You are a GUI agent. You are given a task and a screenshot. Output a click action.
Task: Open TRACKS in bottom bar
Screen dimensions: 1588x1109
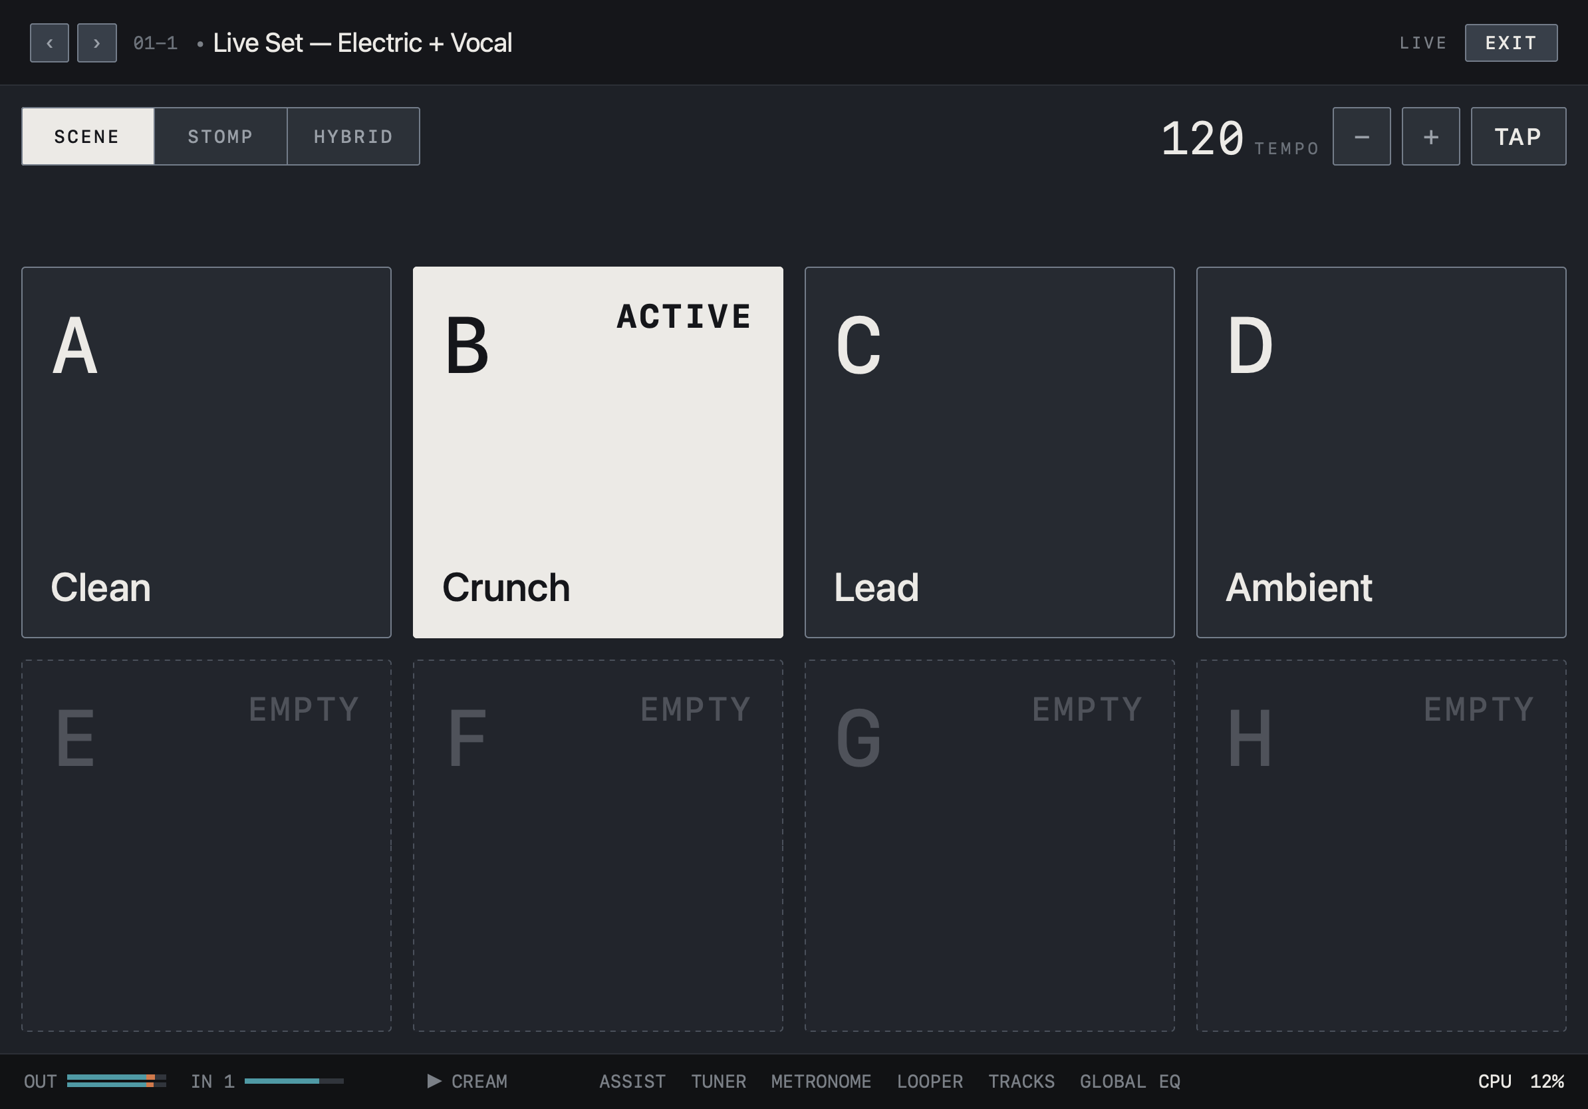[x=1021, y=1081]
